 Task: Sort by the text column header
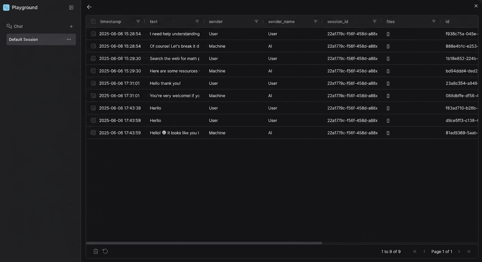click(x=154, y=21)
